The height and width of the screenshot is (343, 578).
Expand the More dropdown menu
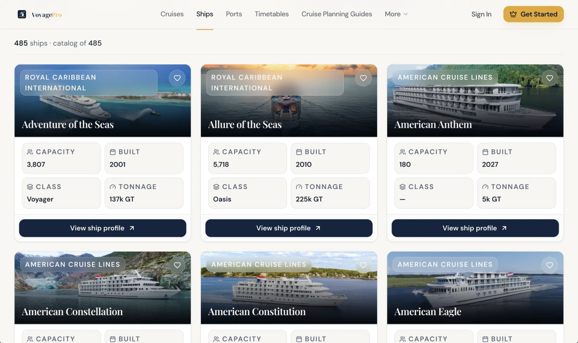tap(396, 14)
